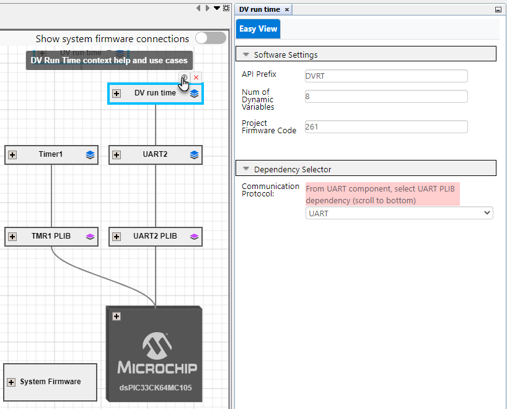This screenshot has width=507, height=409.
Task: Open the Communication Protocol UART dropdown
Action: 399,213
